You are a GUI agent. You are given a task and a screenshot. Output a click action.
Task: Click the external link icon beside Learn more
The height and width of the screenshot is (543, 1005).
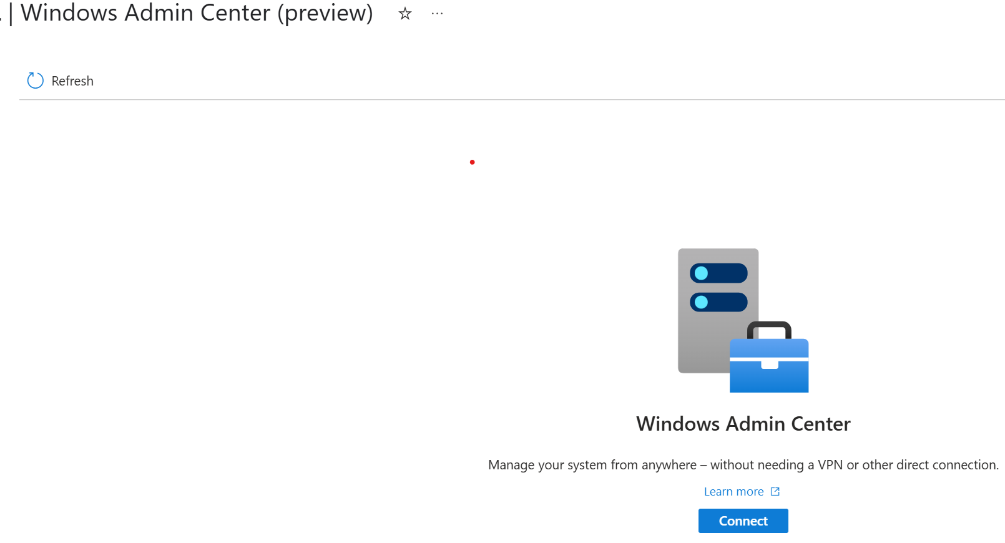pos(775,492)
